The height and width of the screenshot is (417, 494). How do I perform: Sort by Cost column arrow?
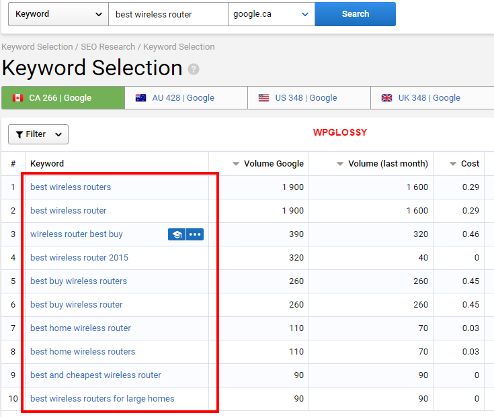(453, 164)
